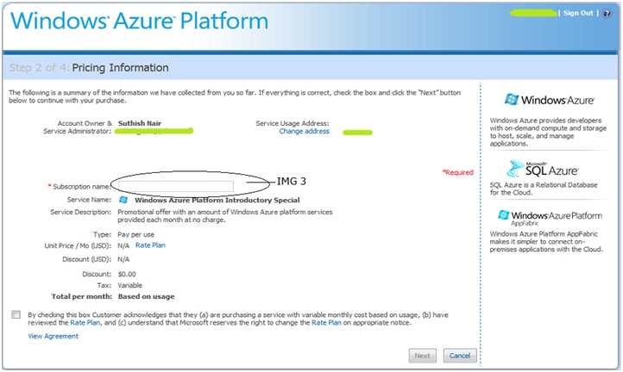Open the Change address link
This screenshot has height=372, width=623.
click(304, 132)
